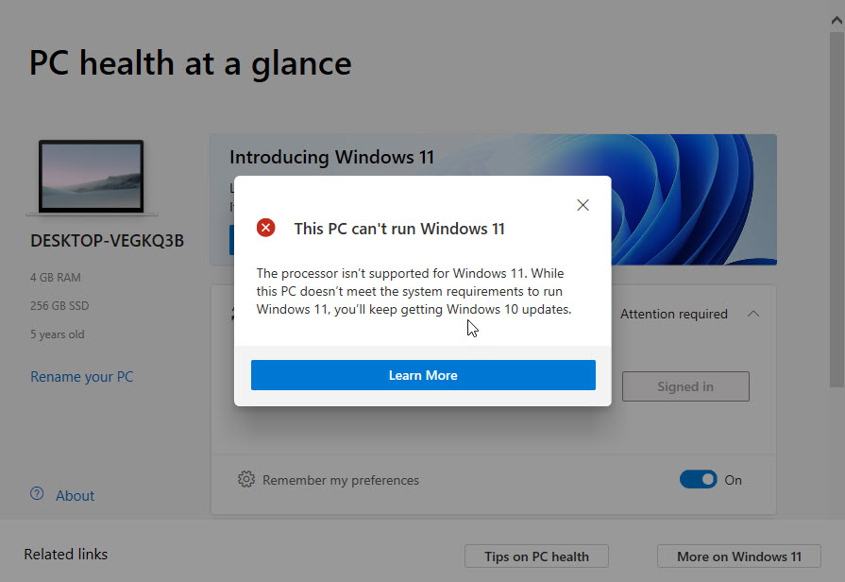
Task: Click the gear icon beside Remember my preferences
Action: tap(246, 480)
